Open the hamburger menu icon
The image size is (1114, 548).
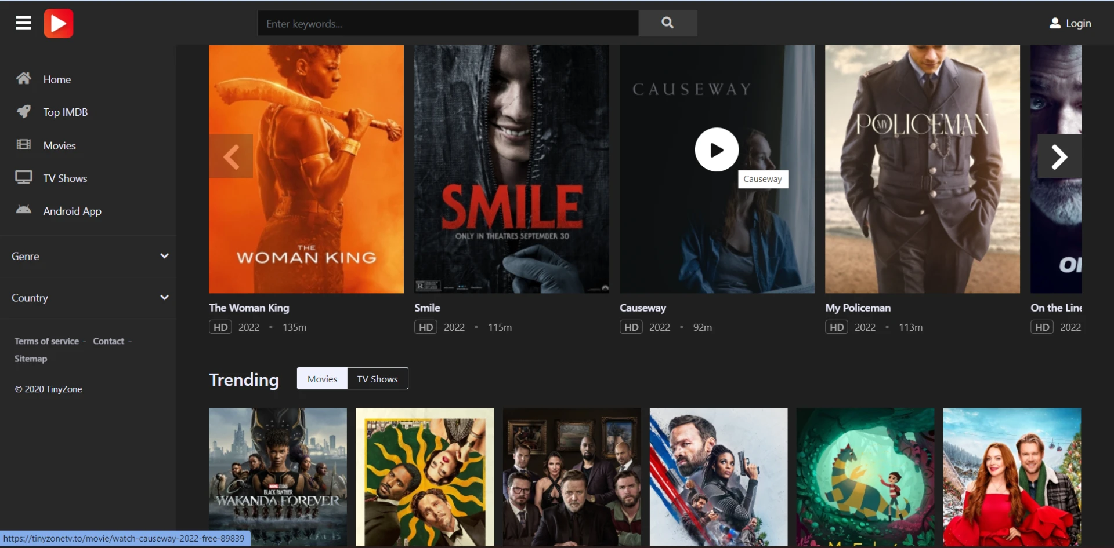23,23
